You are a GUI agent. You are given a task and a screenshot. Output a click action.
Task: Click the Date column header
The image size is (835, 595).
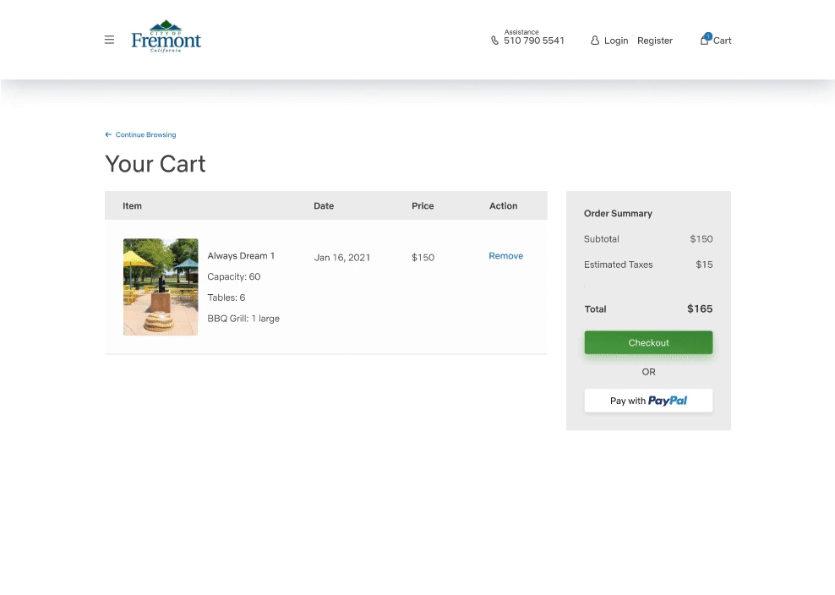[324, 205]
